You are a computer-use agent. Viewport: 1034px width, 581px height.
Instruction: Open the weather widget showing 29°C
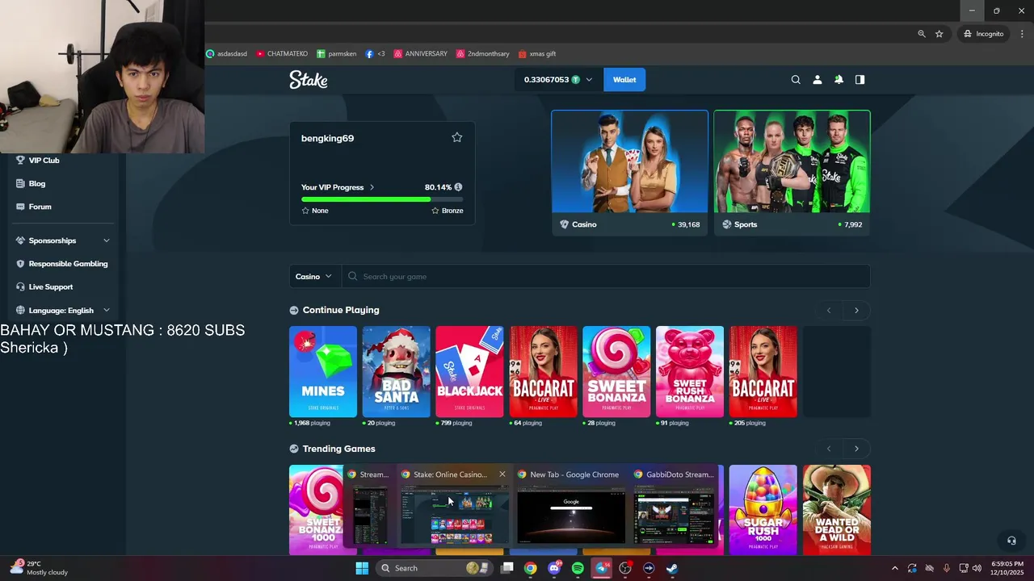pyautogui.click(x=38, y=568)
